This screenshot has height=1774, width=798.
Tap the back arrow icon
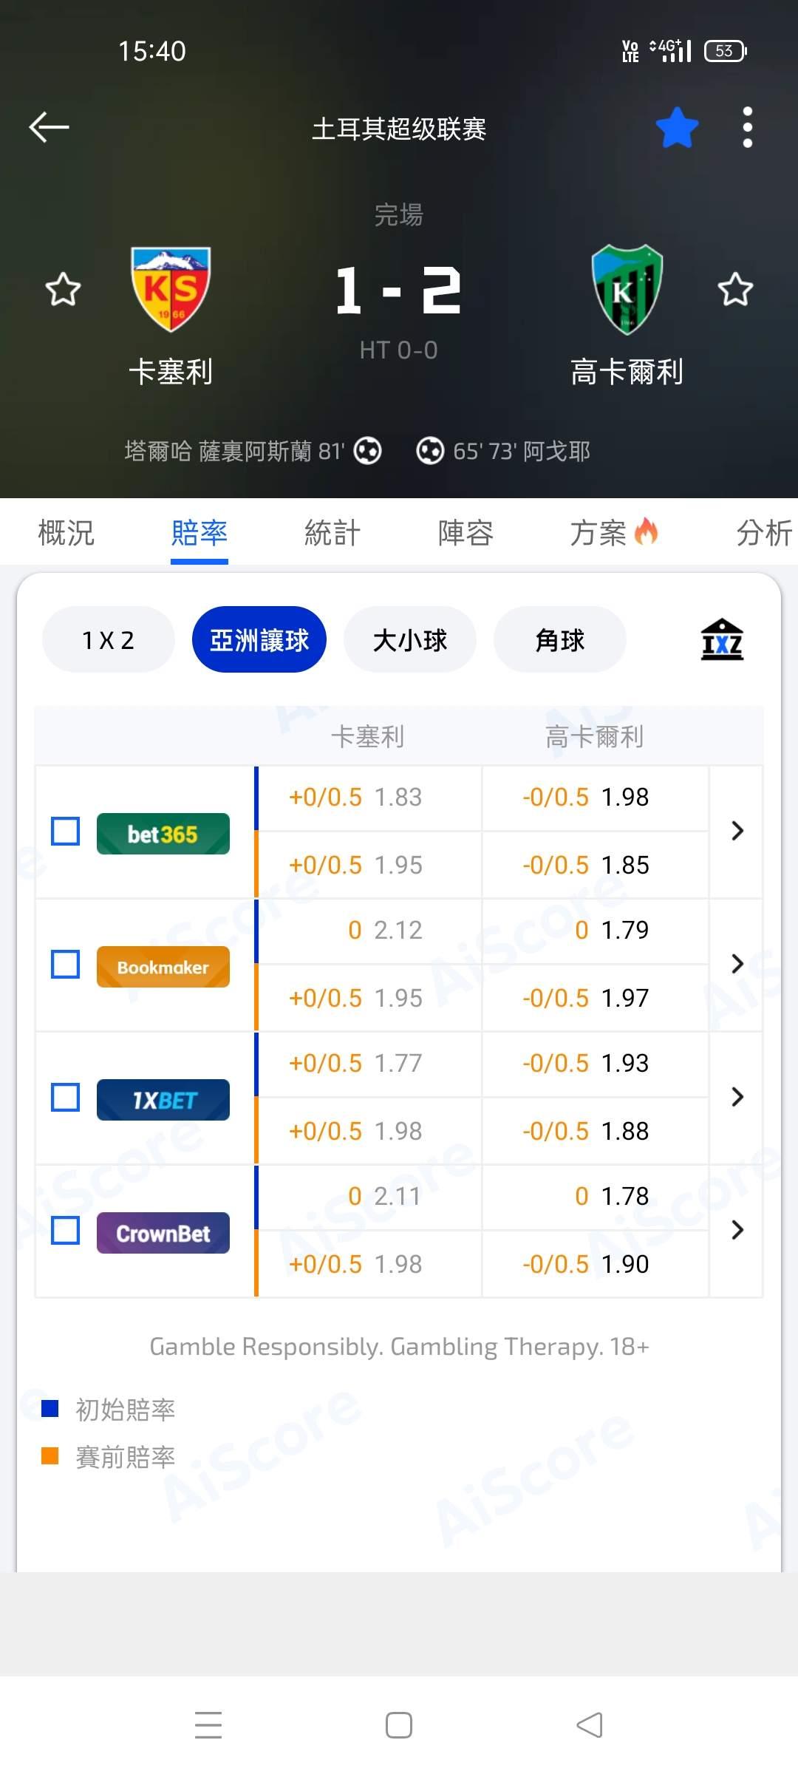point(49,127)
